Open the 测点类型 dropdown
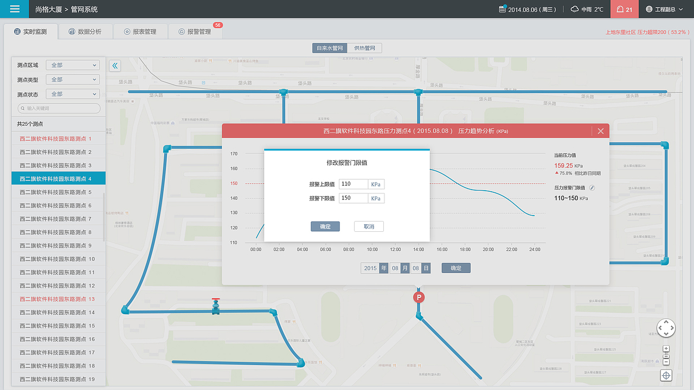 pos(73,80)
